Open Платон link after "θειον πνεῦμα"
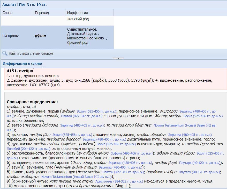Viewport: 227px width, 189px height. tap(123, 172)
